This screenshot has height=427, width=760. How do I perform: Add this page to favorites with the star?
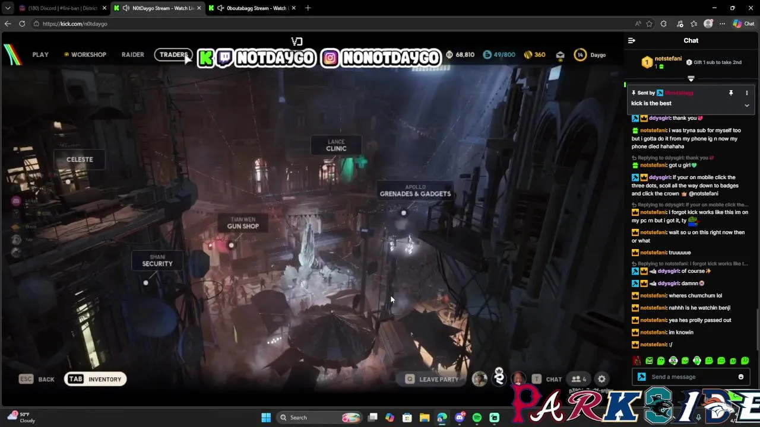649,24
